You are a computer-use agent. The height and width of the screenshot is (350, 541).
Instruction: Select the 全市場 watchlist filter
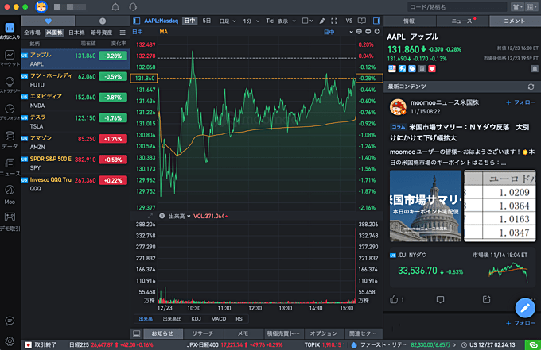pos(32,33)
